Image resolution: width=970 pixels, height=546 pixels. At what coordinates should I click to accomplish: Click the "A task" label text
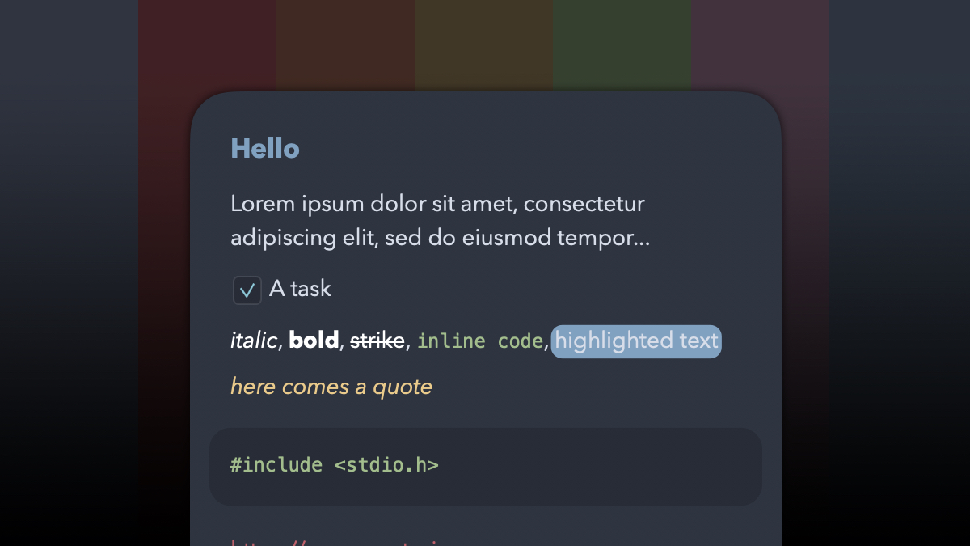point(300,289)
